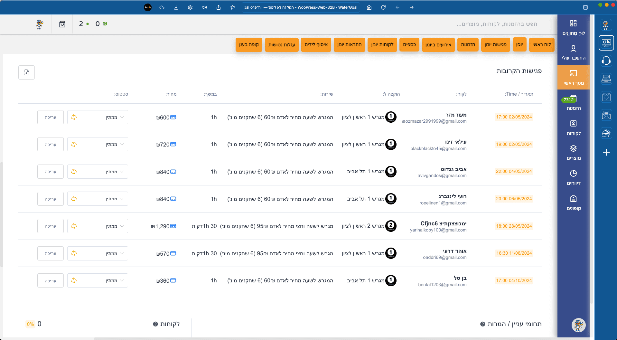Switch to the עגלות נטושות tab
Screen dimensions: 617x340
click(282, 45)
